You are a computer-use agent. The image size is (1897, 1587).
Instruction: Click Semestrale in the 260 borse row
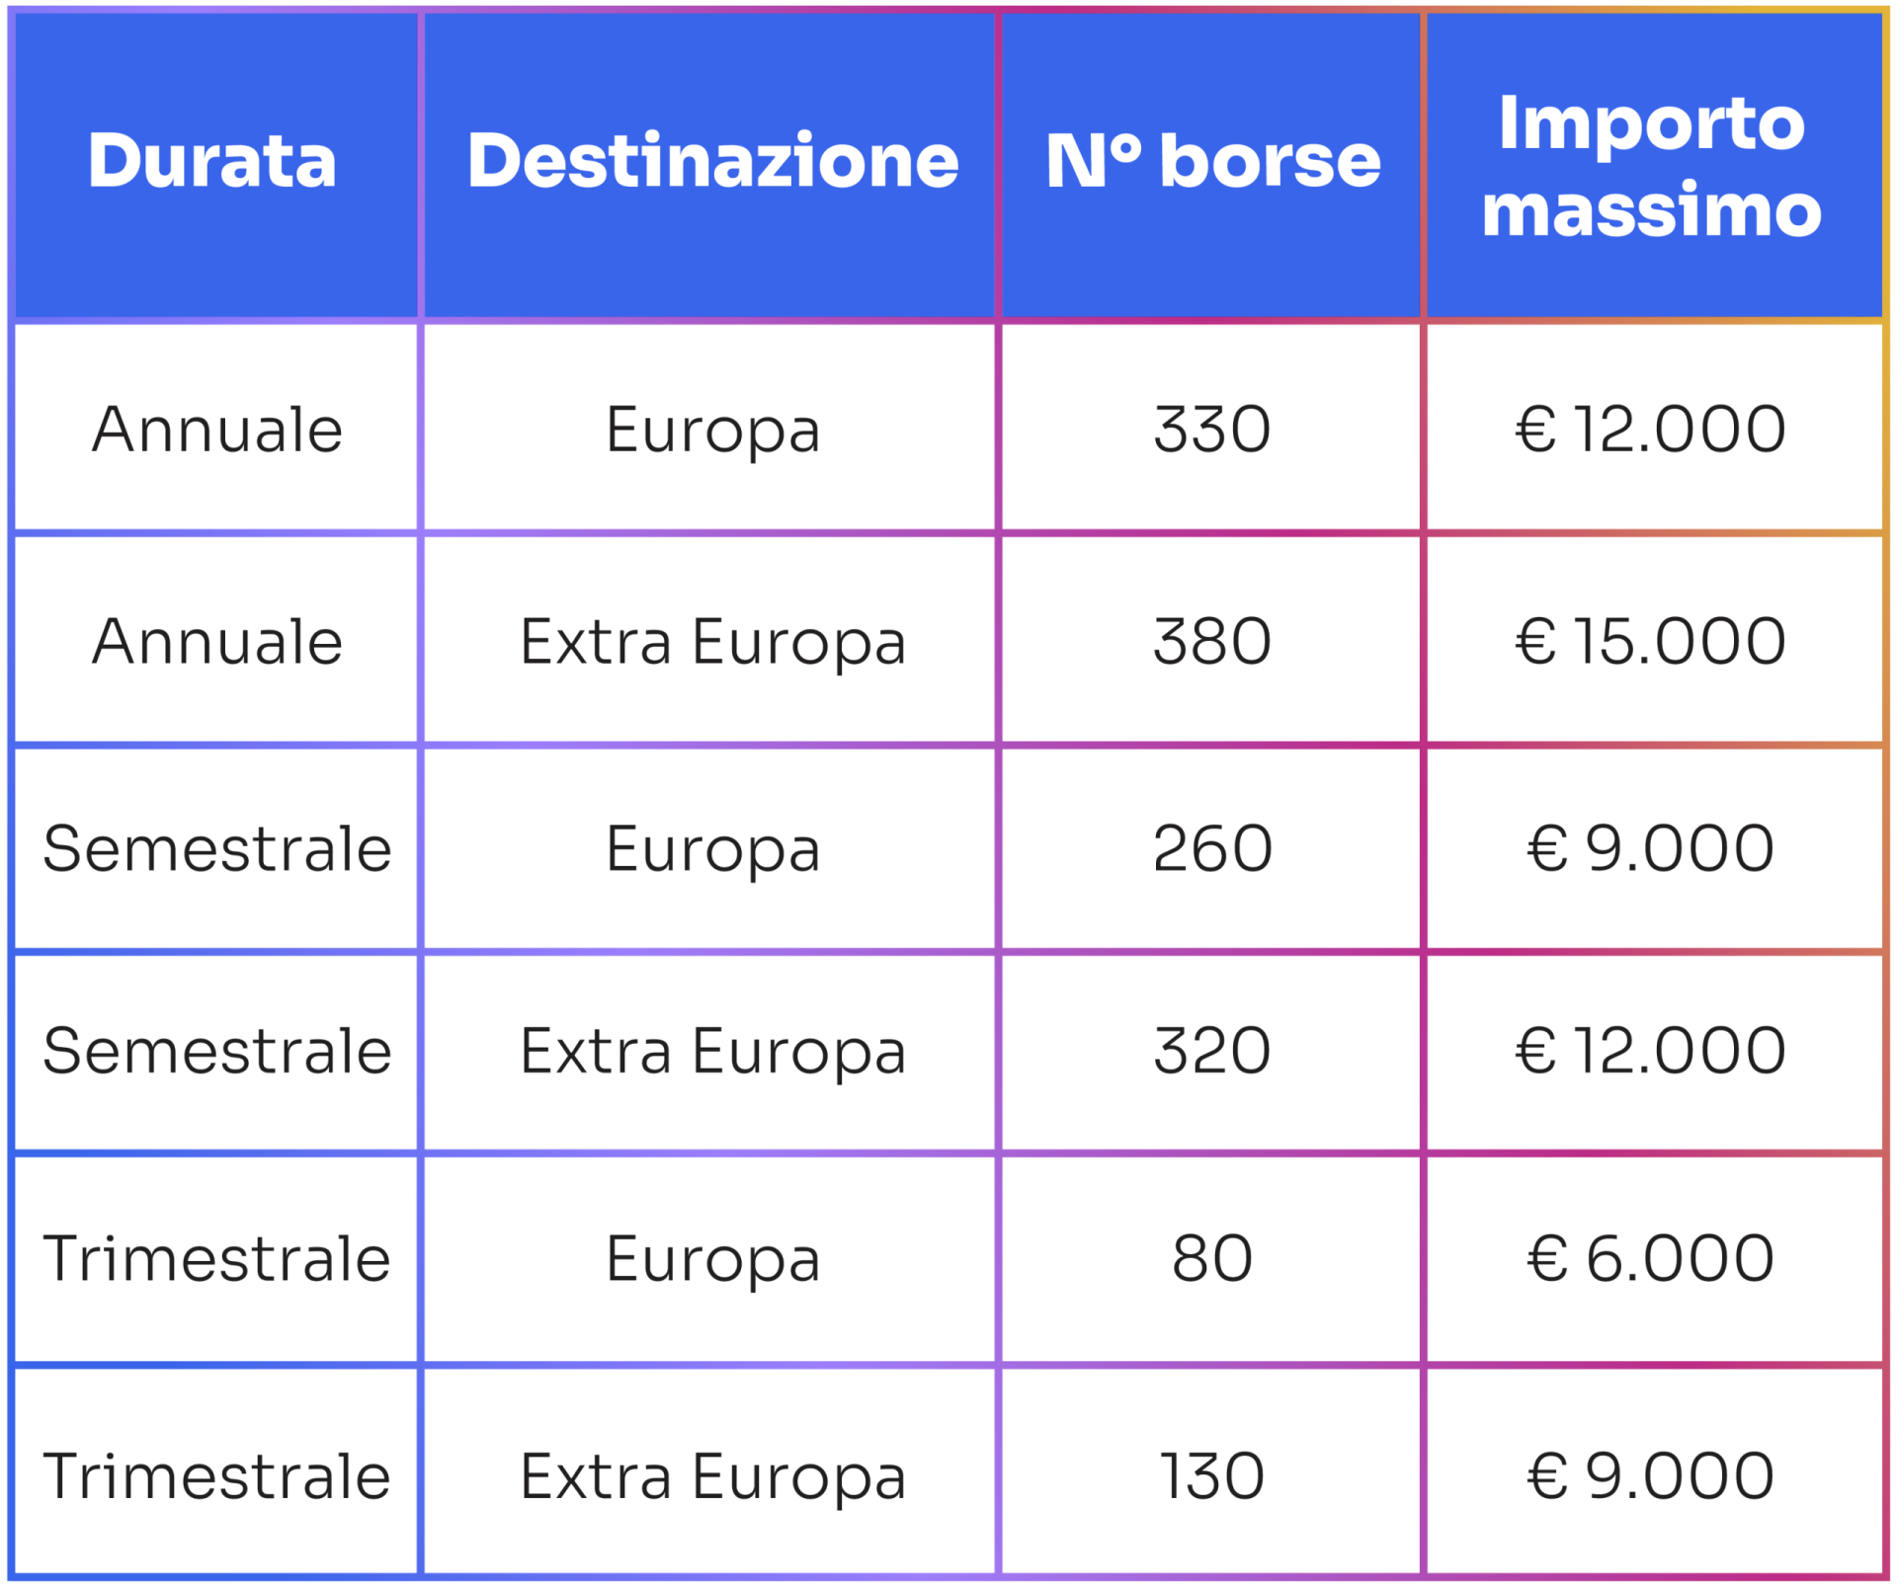(217, 849)
